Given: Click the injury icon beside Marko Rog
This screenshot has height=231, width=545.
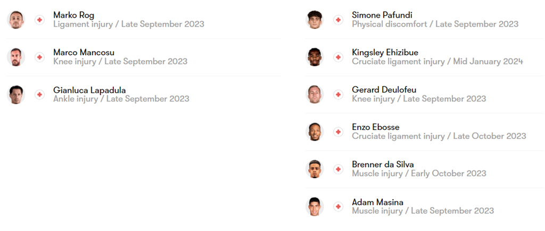Looking at the screenshot, I should point(39,20).
